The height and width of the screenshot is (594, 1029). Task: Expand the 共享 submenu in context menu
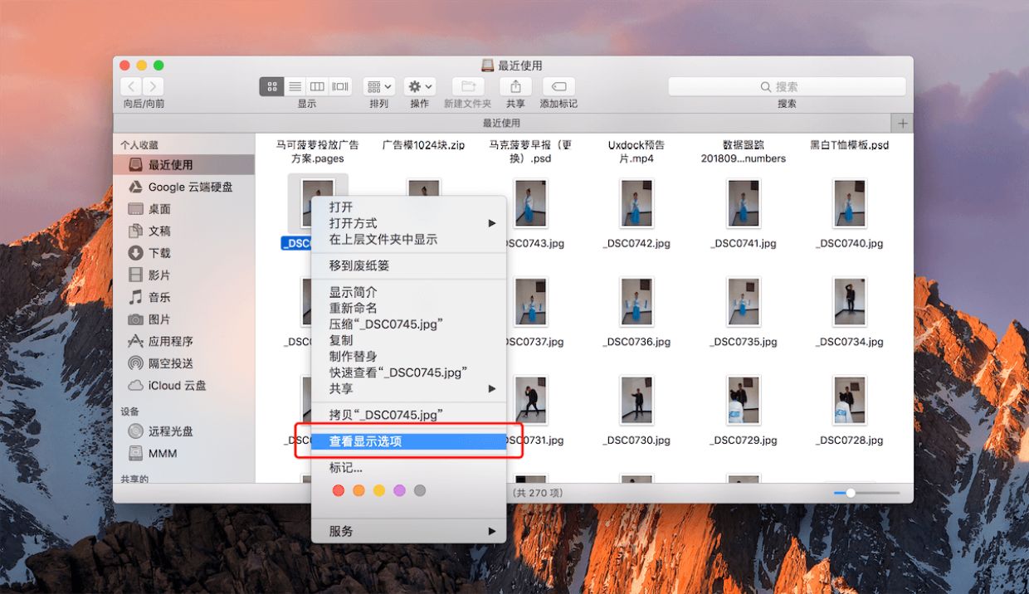coord(408,388)
